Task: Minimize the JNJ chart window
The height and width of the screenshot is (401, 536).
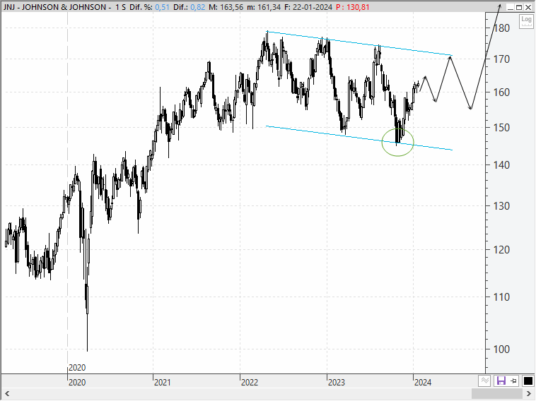Action: click(x=511, y=7)
